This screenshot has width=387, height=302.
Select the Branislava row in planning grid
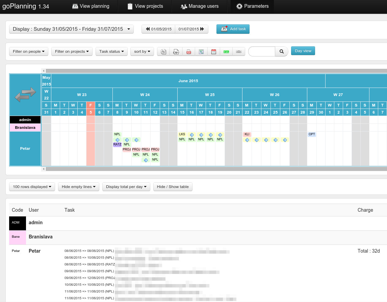[25, 127]
